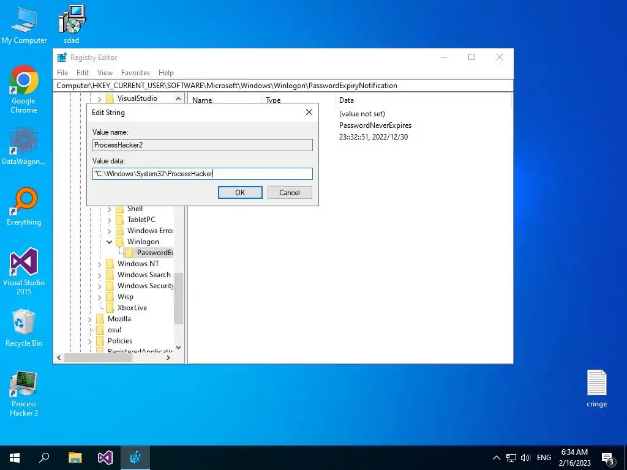This screenshot has width=627, height=470.
Task: Expand the VisualStudio tree key
Action: coord(100,99)
